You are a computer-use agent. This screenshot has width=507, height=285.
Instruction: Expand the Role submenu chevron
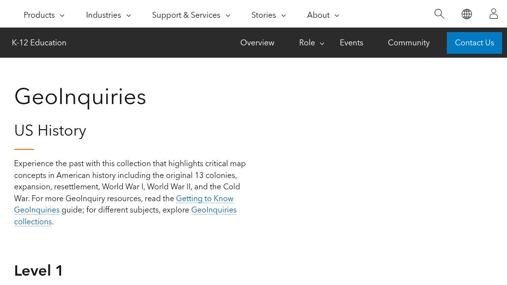(x=322, y=43)
